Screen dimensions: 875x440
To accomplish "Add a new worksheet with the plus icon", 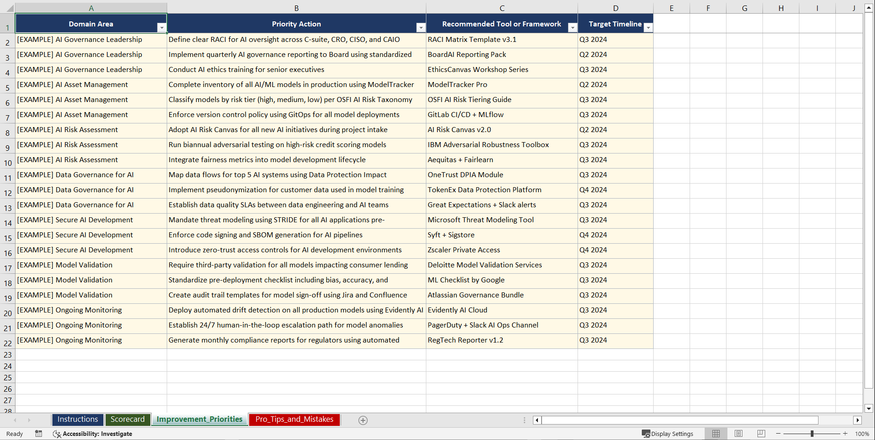I will point(363,420).
